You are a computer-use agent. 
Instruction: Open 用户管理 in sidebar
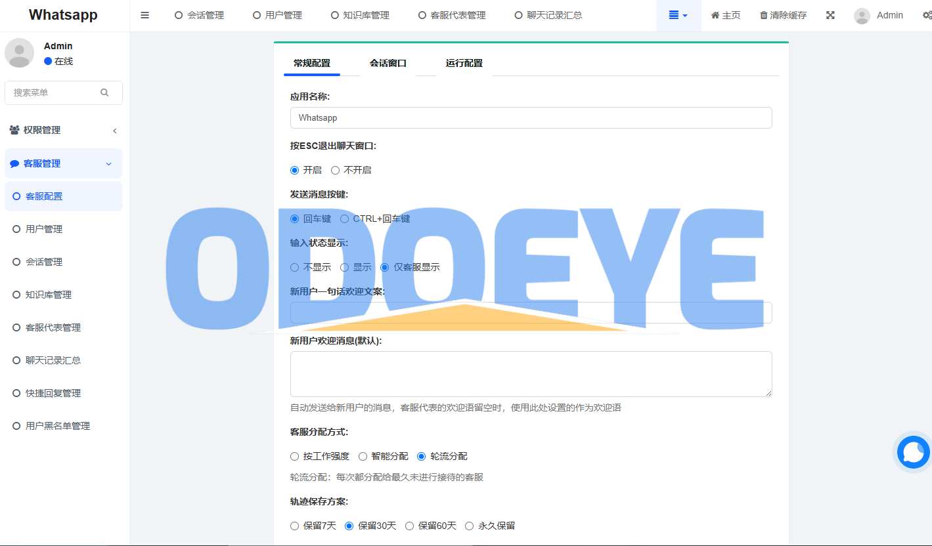click(64, 229)
